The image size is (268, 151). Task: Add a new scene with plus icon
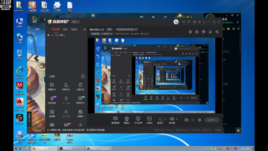click(x=84, y=30)
